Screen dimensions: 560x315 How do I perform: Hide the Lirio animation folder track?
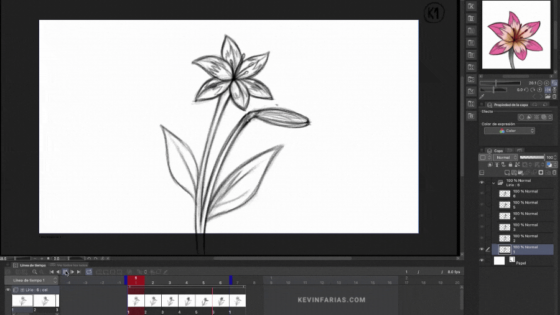coord(8,290)
